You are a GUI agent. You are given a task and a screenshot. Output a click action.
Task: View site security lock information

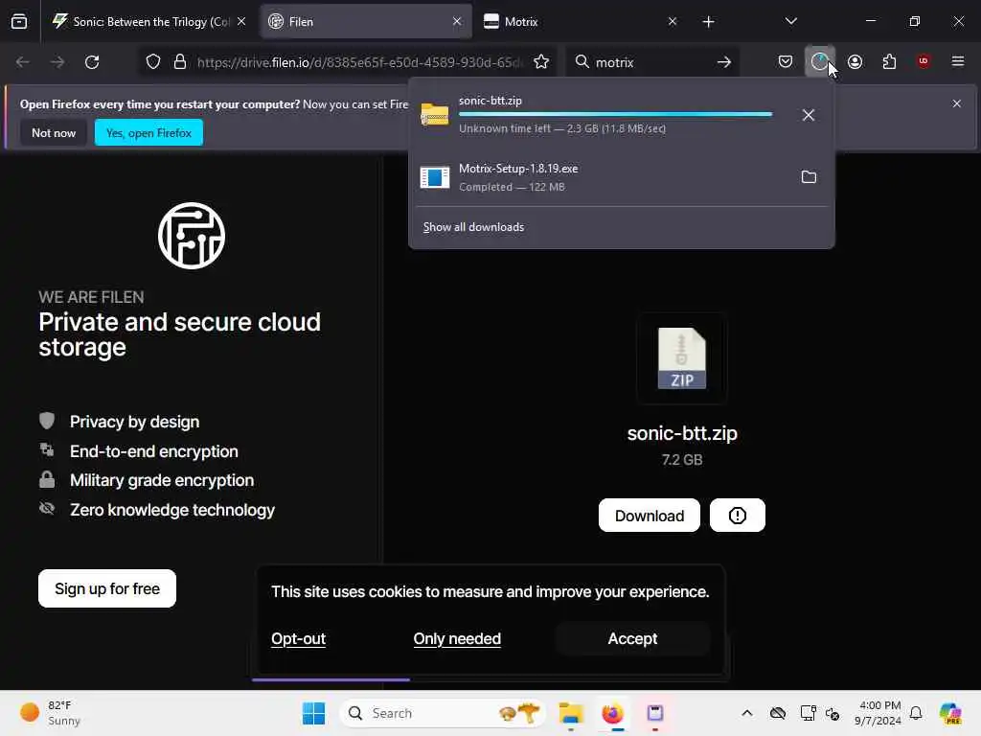coord(180,62)
